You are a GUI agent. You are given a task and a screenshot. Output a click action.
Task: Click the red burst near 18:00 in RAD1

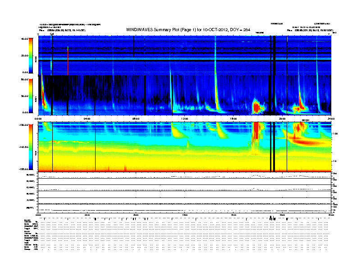(x=257, y=107)
